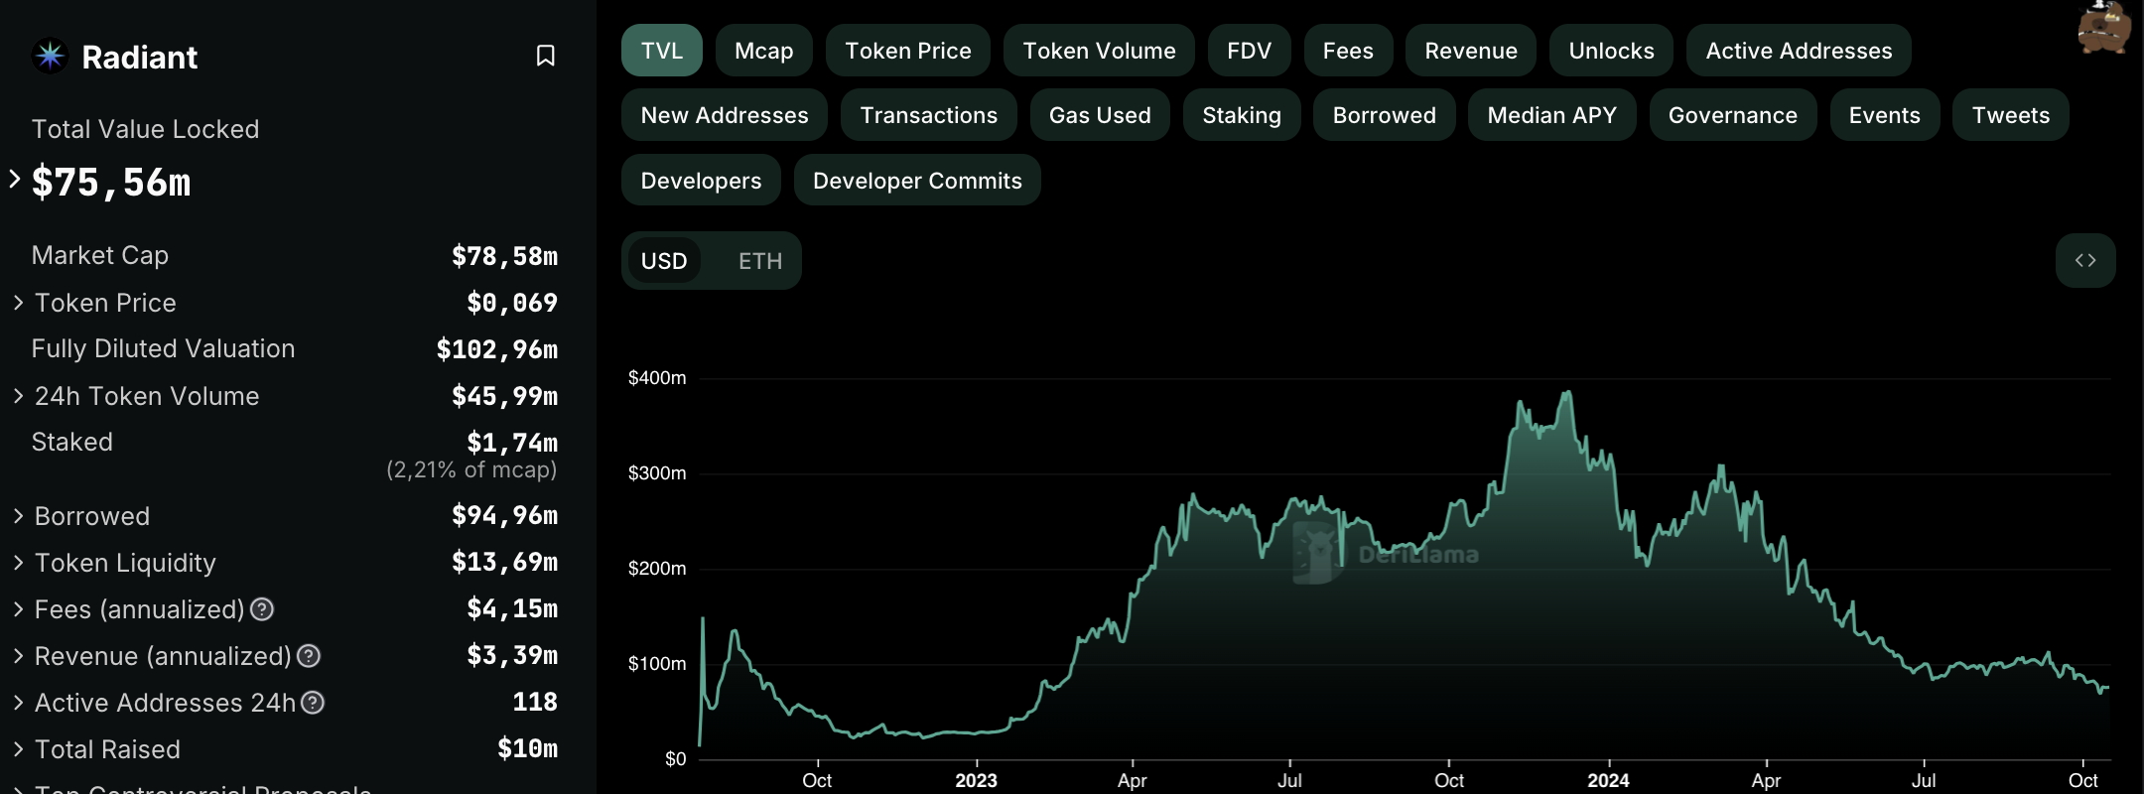Toggle Tweets chart metric

pyautogui.click(x=2011, y=115)
